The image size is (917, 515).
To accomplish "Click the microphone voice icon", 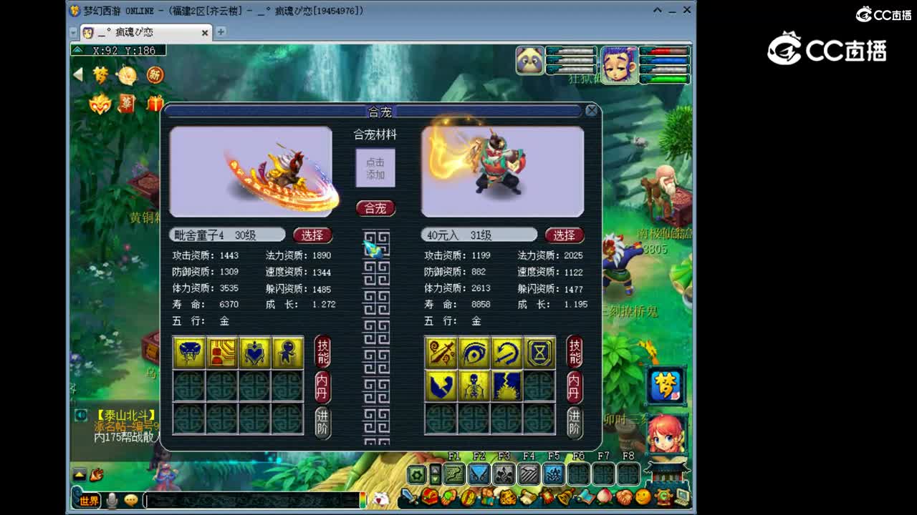I will pyautogui.click(x=112, y=500).
